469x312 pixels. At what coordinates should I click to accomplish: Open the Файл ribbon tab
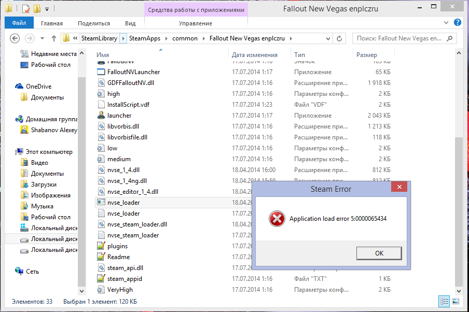(19, 23)
